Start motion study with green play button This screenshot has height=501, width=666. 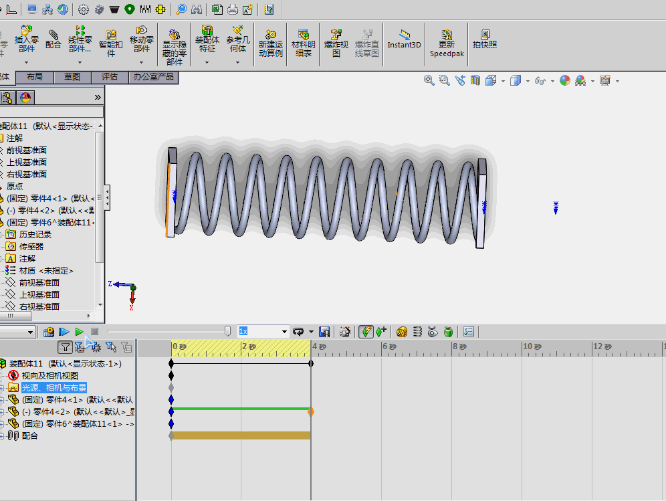point(79,332)
